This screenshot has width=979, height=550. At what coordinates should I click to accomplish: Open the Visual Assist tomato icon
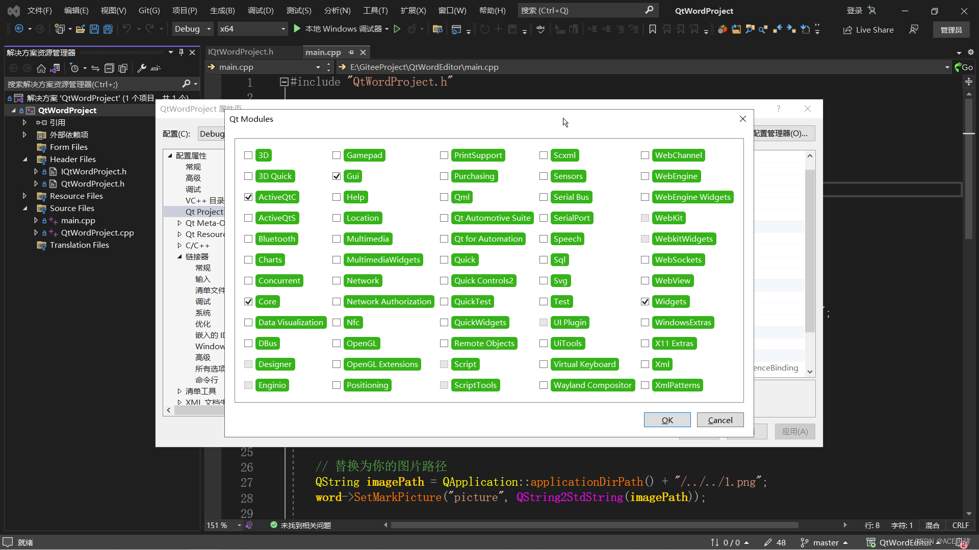(x=723, y=29)
